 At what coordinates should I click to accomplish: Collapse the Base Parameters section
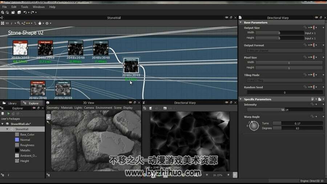pyautogui.click(x=241, y=22)
